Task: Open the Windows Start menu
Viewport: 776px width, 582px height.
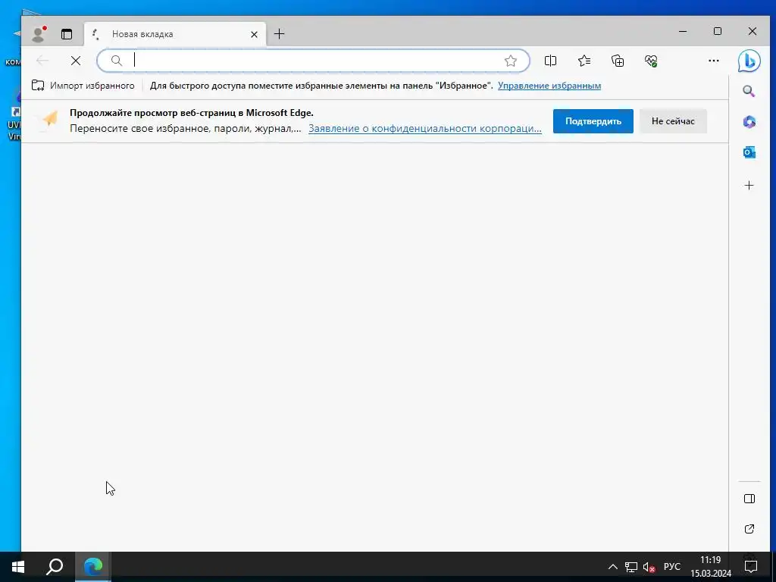Action: 18,567
